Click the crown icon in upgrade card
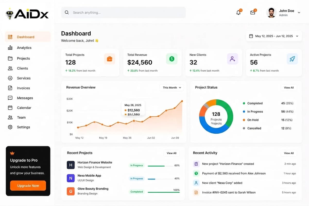Screen dimensions: 309x206 coord(12,153)
